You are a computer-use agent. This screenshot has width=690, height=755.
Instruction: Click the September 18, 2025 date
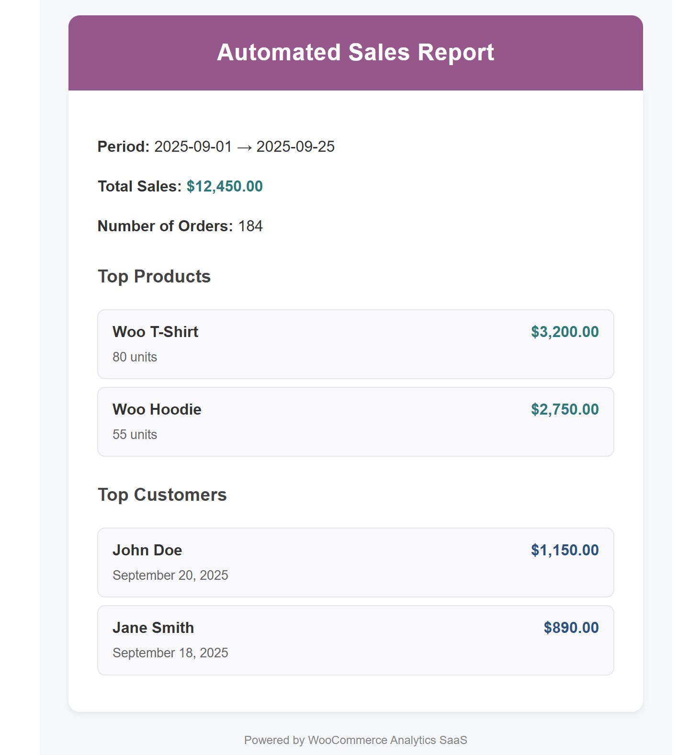170,653
